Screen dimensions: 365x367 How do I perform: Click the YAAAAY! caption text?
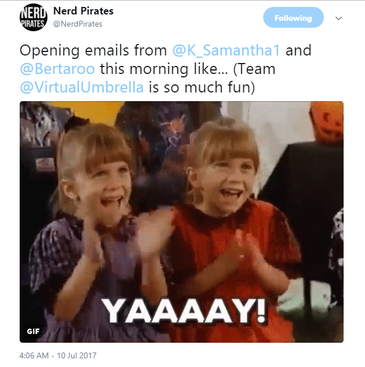[185, 312]
